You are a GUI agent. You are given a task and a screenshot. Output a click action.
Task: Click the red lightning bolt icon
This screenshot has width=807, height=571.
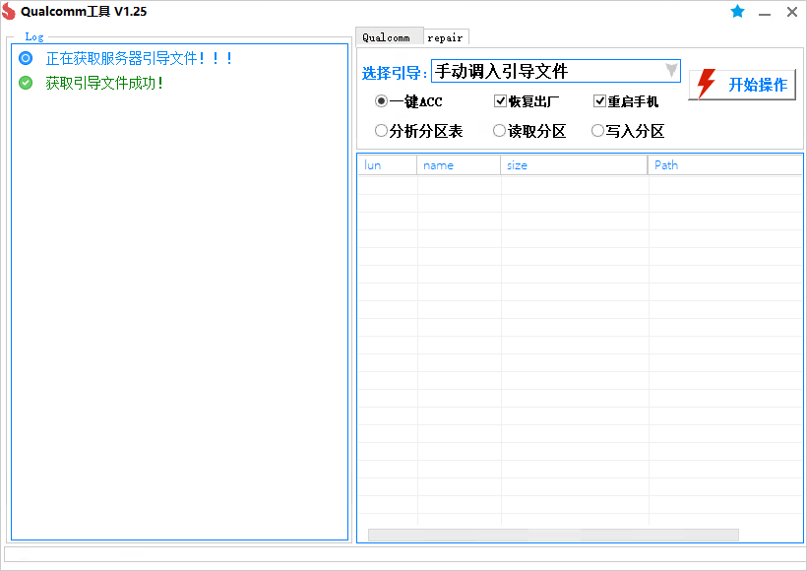click(x=706, y=85)
